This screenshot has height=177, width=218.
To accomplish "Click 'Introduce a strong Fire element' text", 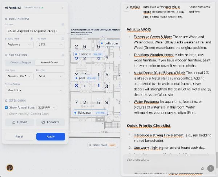I will pyautogui.click(x=159, y=135).
